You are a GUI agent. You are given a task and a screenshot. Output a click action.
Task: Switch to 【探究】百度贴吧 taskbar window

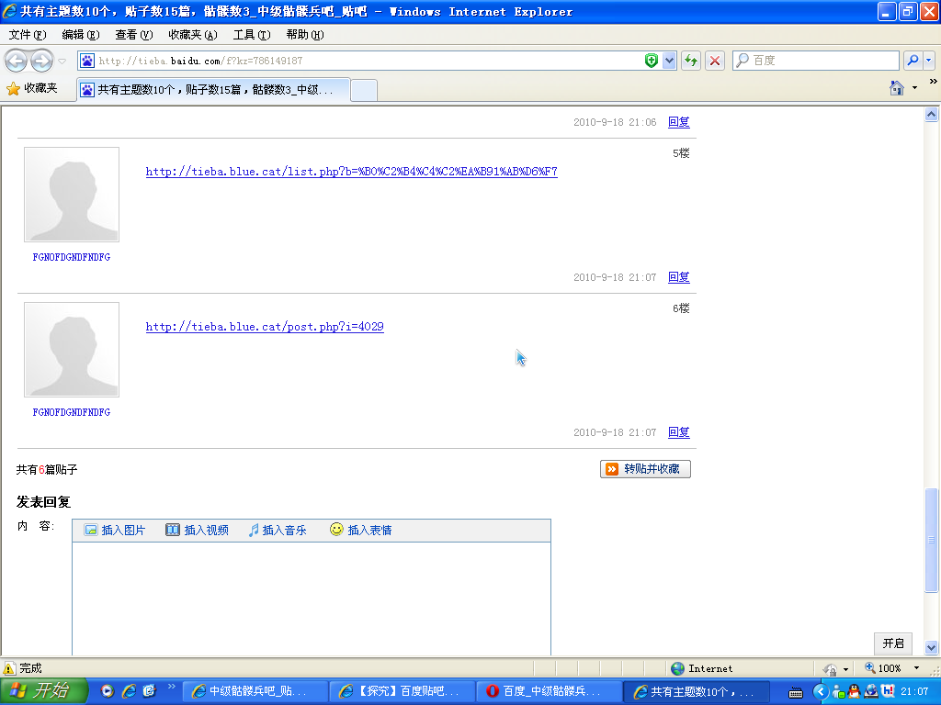(401, 692)
